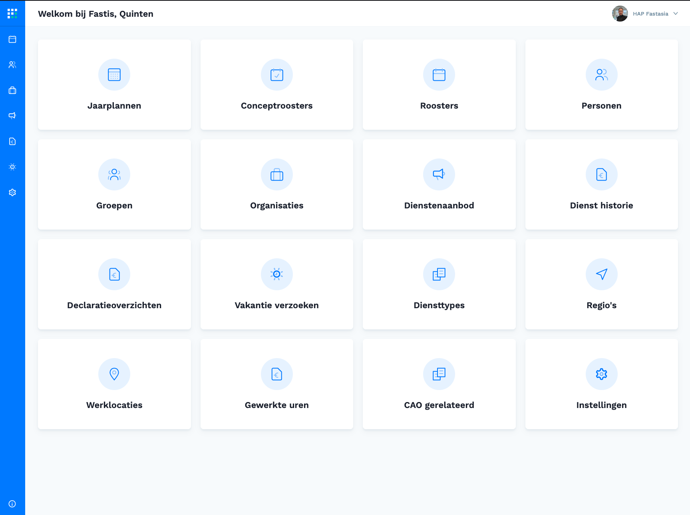Click the Vakantie verzoeken sun icon

[x=277, y=274]
